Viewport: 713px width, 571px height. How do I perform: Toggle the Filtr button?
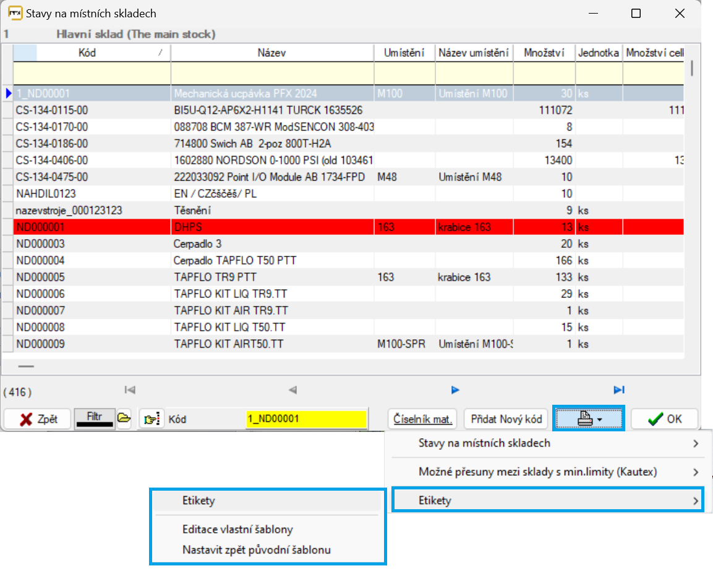point(94,418)
